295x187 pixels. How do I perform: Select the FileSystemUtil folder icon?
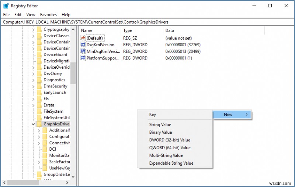[39, 118]
